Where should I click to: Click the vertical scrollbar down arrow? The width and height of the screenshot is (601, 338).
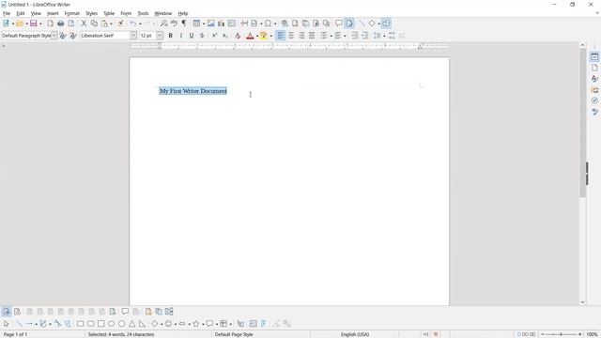582,302
